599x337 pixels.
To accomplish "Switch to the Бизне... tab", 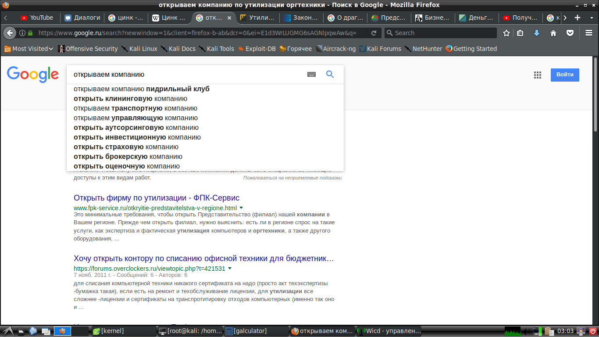I will (433, 18).
